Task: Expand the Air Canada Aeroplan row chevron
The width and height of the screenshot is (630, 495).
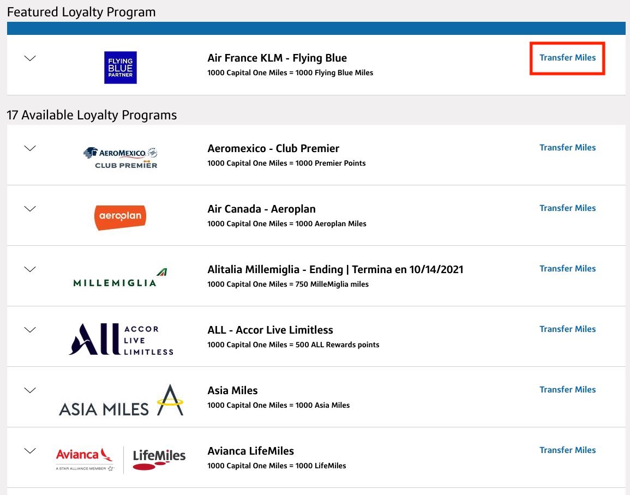Action: pyautogui.click(x=30, y=209)
